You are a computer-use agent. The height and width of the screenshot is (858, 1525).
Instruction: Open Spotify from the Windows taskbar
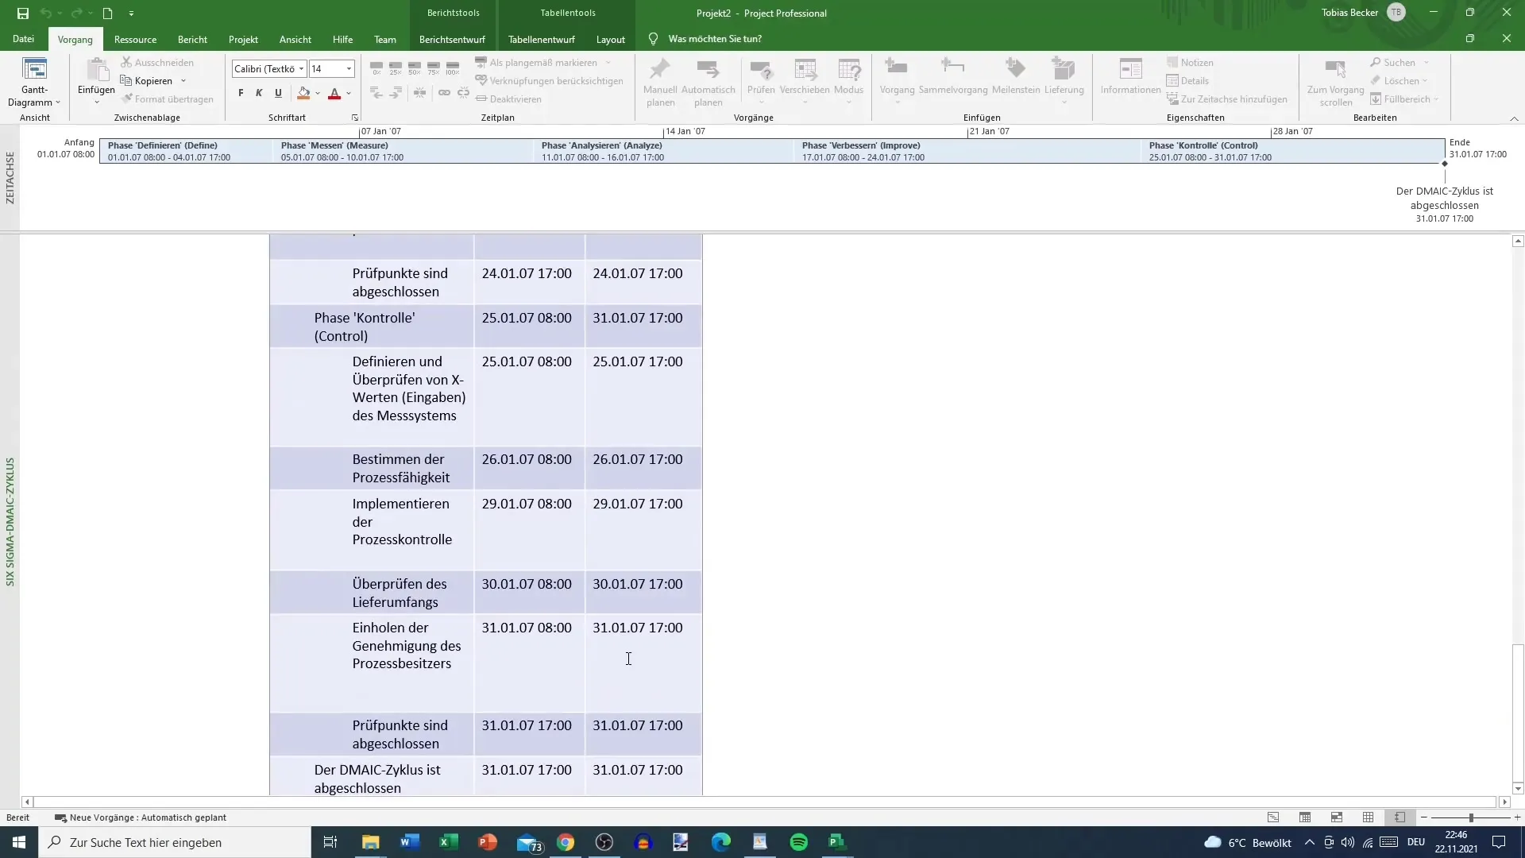click(x=799, y=842)
